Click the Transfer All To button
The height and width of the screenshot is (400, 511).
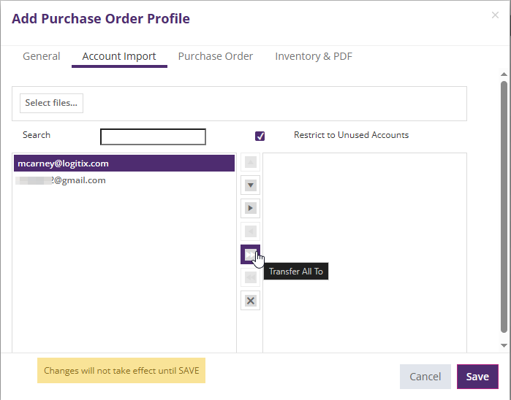250,255
